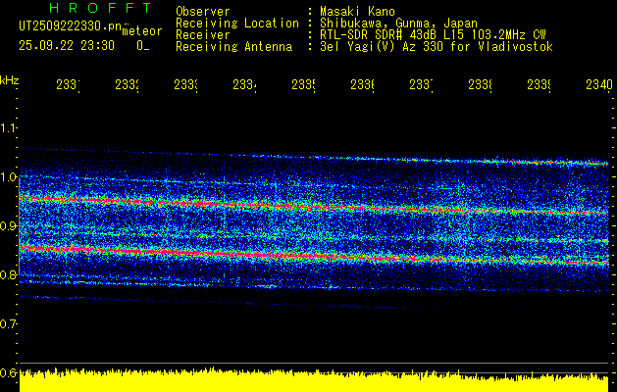617x392 pixels.
Task: Click the 1.0 frequency axis label
Action: (8, 177)
